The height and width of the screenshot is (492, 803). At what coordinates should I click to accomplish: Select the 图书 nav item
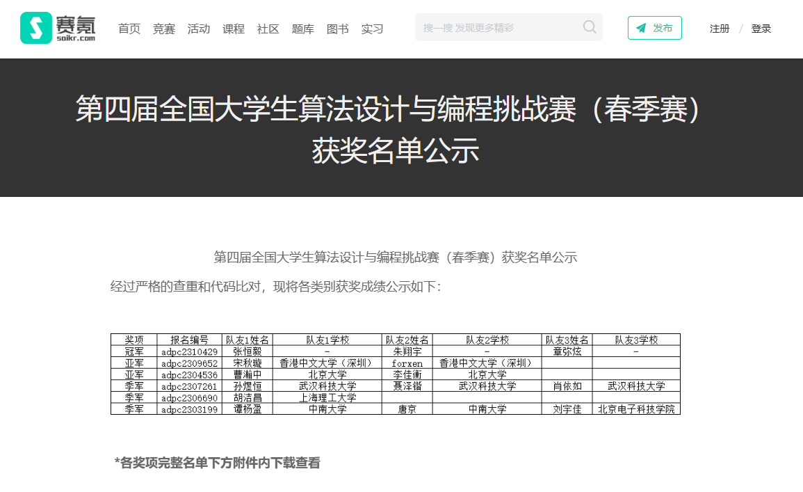[338, 29]
